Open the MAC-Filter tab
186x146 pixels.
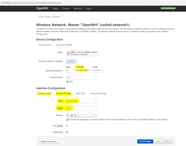pos(80,94)
